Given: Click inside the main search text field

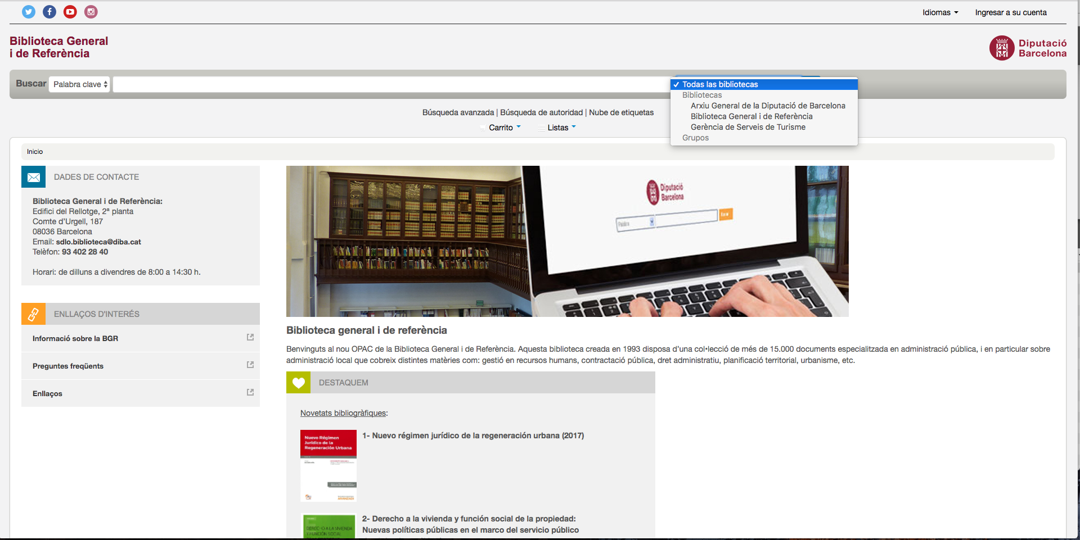Looking at the screenshot, I should coord(391,84).
